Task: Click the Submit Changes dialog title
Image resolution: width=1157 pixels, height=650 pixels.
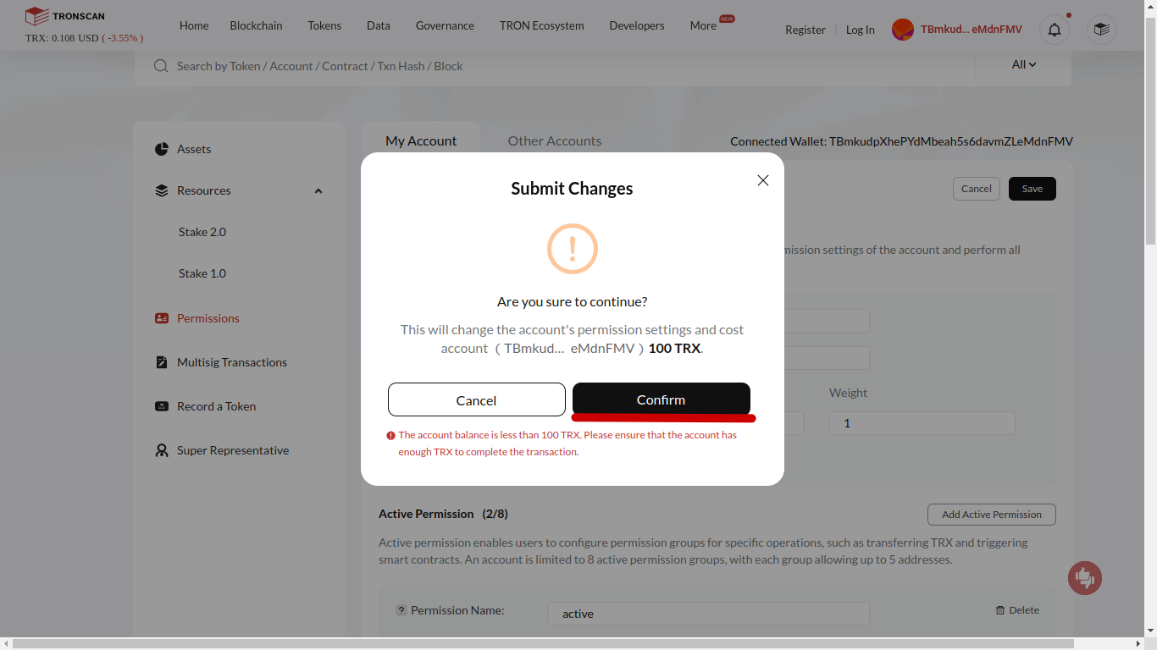Action: pyautogui.click(x=572, y=189)
